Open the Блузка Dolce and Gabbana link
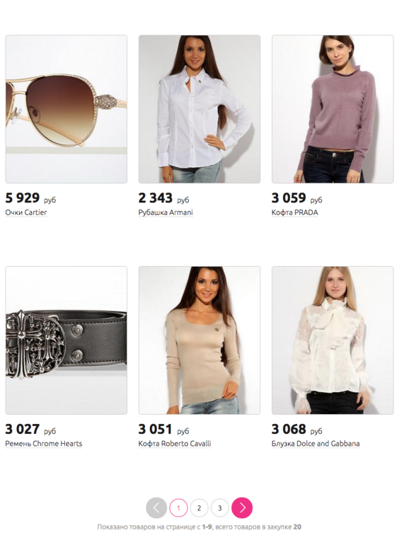Viewport: 404px width, 545px height. (316, 444)
